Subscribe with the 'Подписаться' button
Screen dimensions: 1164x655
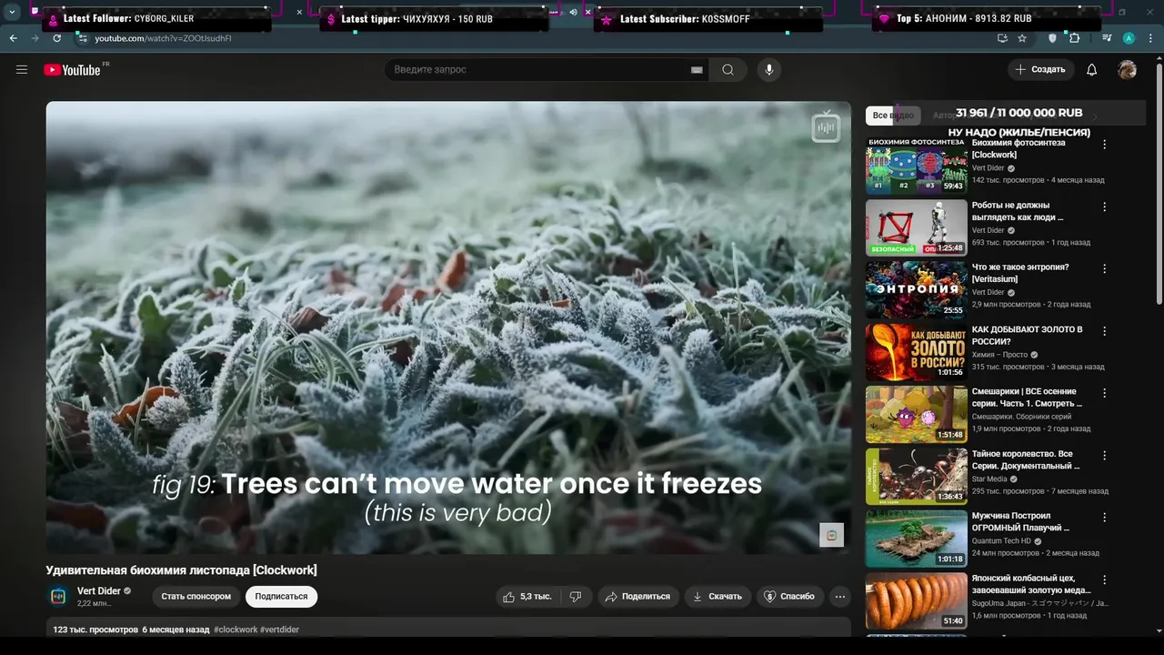[281, 597]
